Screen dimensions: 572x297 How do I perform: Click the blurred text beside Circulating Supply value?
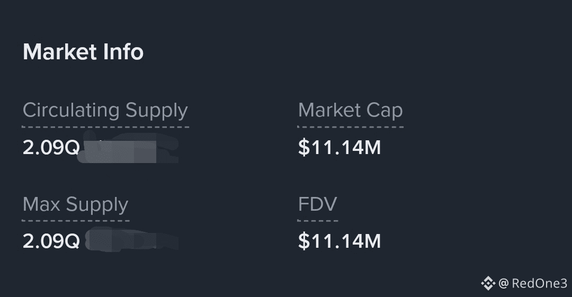pos(130,150)
